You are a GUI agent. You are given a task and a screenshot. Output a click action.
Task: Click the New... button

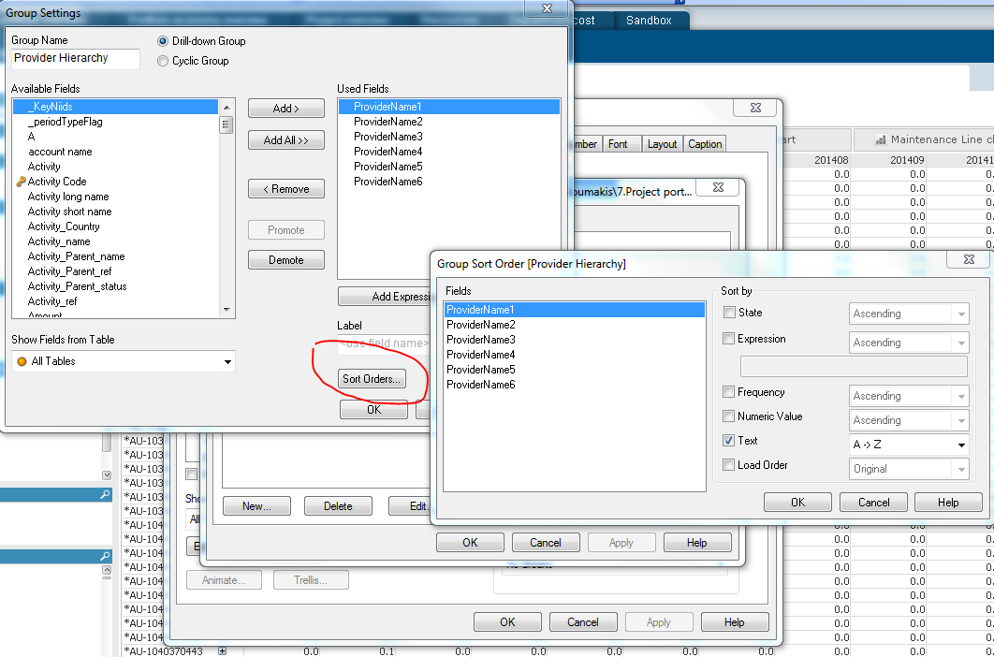(x=256, y=506)
